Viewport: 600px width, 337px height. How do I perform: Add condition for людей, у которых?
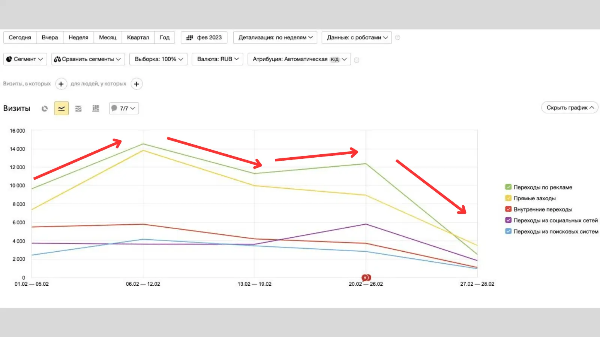[136, 84]
